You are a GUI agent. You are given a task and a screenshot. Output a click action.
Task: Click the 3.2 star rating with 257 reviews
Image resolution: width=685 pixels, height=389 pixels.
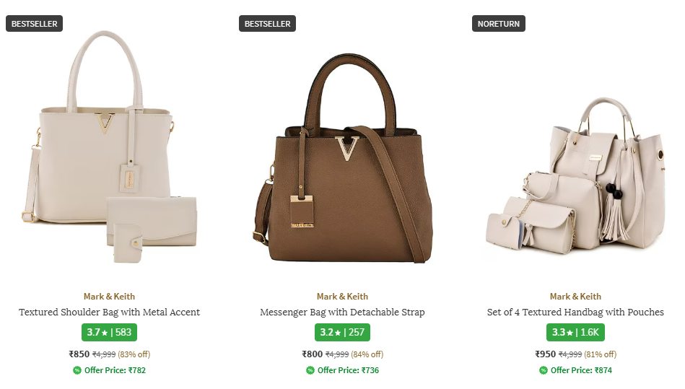(x=342, y=332)
